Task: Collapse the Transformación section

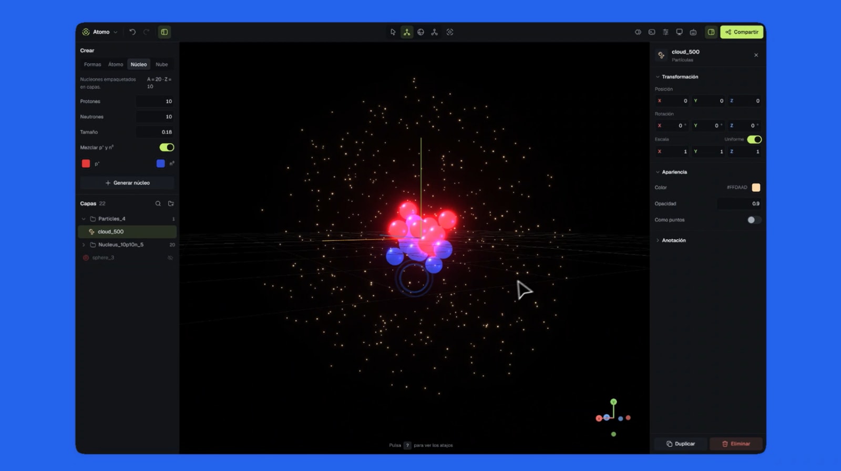Action: click(x=658, y=77)
